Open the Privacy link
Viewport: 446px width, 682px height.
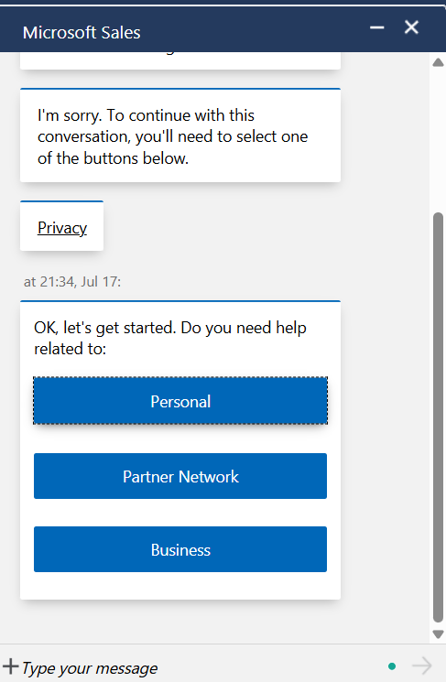62,228
